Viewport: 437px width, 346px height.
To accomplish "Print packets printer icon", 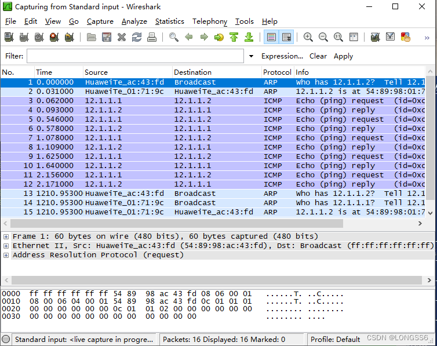I will pyautogui.click(x=152, y=37).
